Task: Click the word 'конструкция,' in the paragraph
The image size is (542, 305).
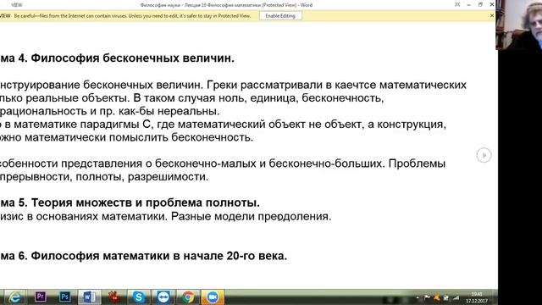Action: [412, 125]
